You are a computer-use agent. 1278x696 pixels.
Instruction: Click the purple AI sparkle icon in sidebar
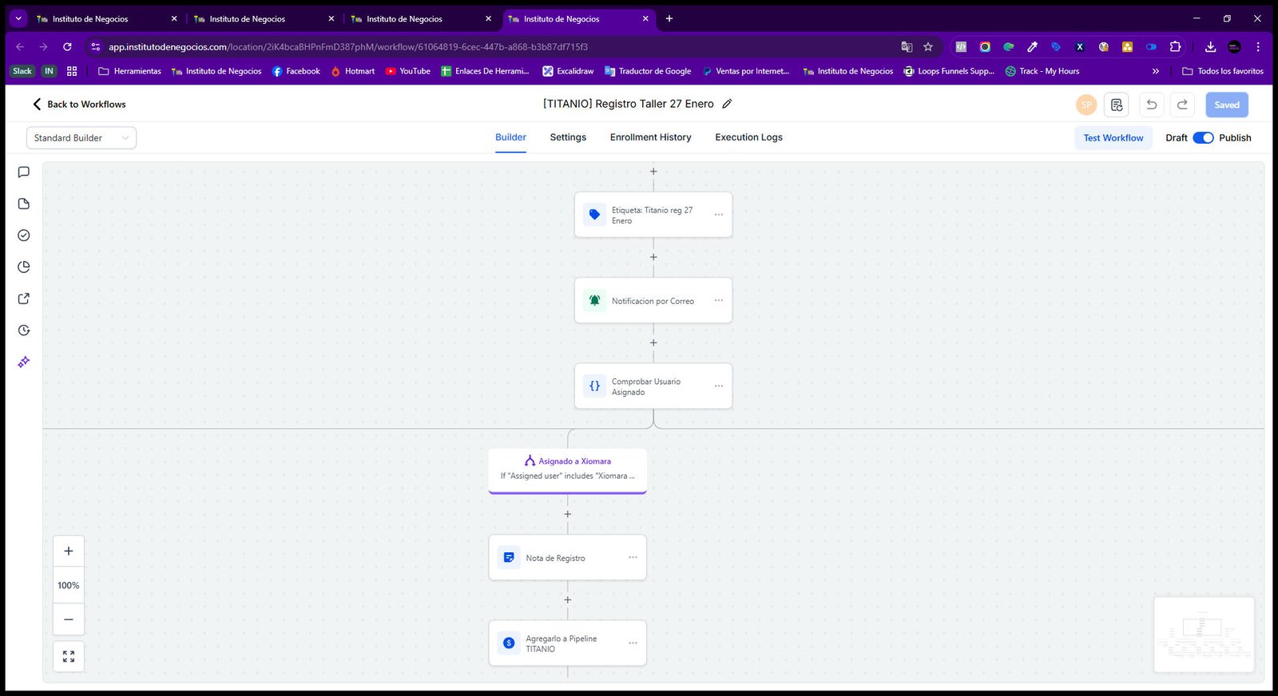pos(24,362)
